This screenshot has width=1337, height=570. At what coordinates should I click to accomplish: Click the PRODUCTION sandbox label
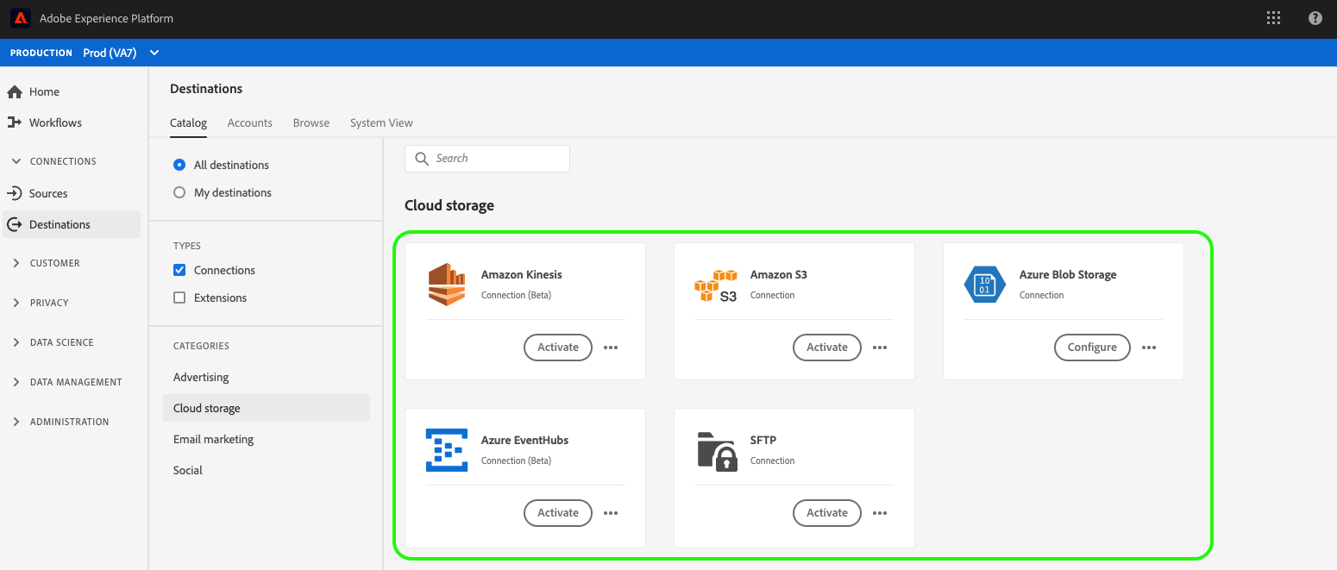tap(41, 53)
